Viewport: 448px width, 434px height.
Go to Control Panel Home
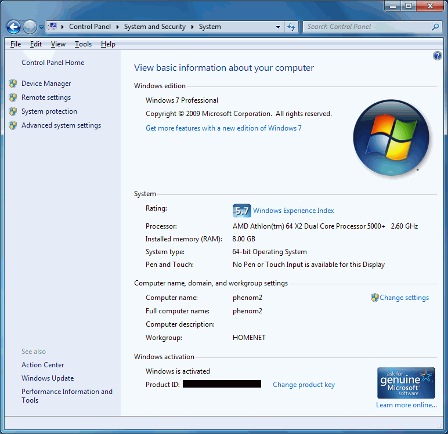[53, 63]
